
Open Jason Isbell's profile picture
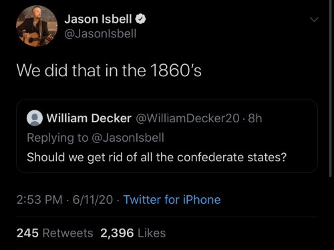[x=37, y=26]
